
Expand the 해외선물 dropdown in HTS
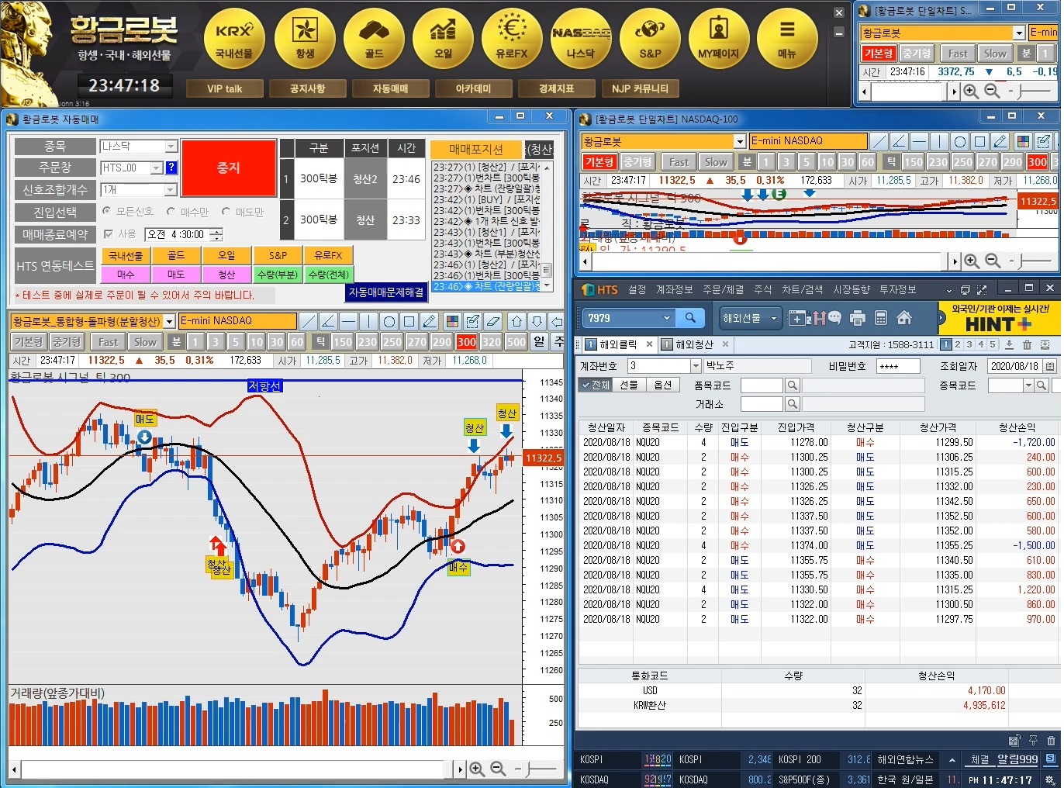point(773,318)
